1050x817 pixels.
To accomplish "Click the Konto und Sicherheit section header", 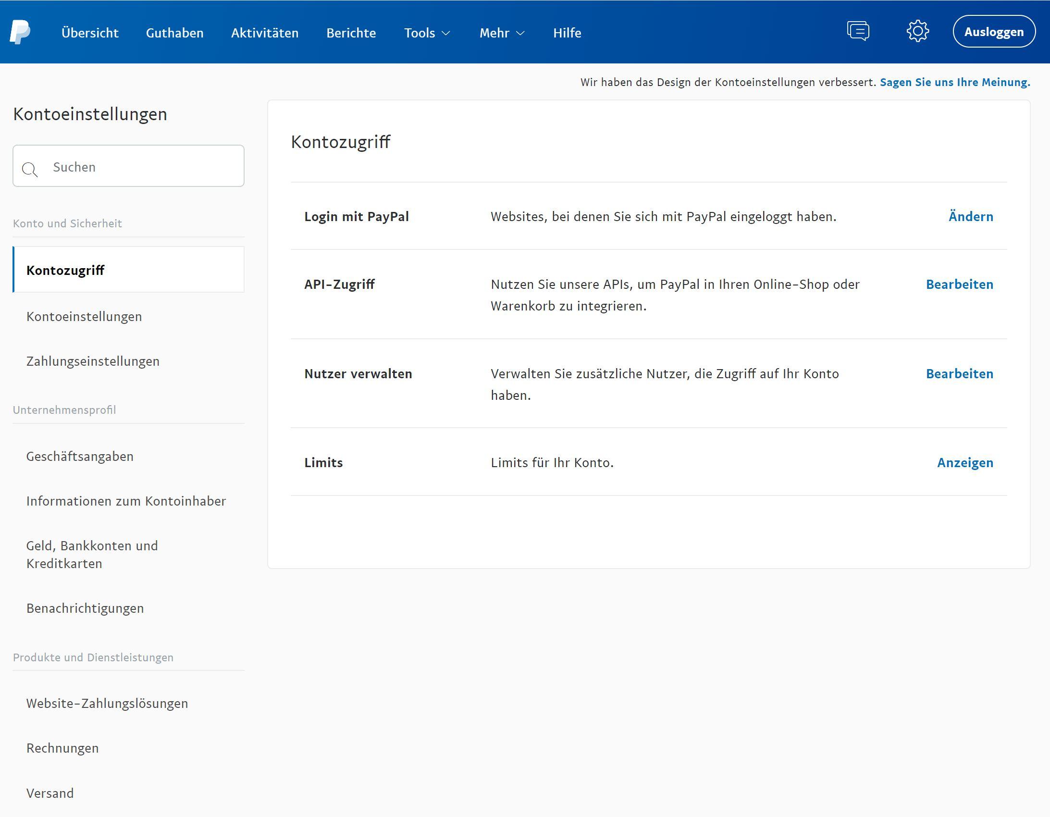I will point(67,223).
